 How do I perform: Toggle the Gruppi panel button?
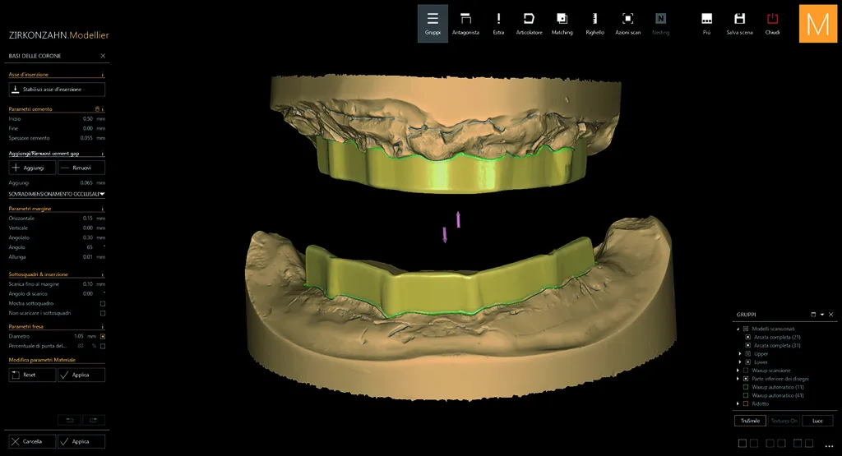[433, 24]
